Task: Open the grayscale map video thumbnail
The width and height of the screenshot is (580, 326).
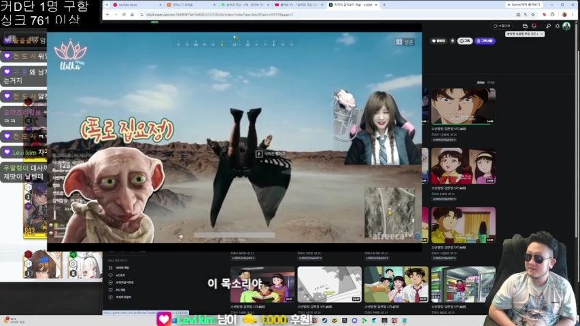Action: coord(329,285)
